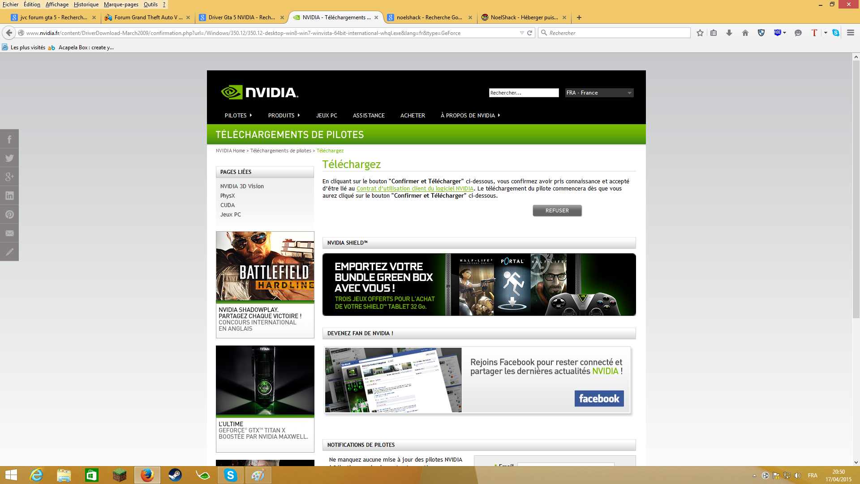Open the Contrat d'utilisation client link

point(415,189)
